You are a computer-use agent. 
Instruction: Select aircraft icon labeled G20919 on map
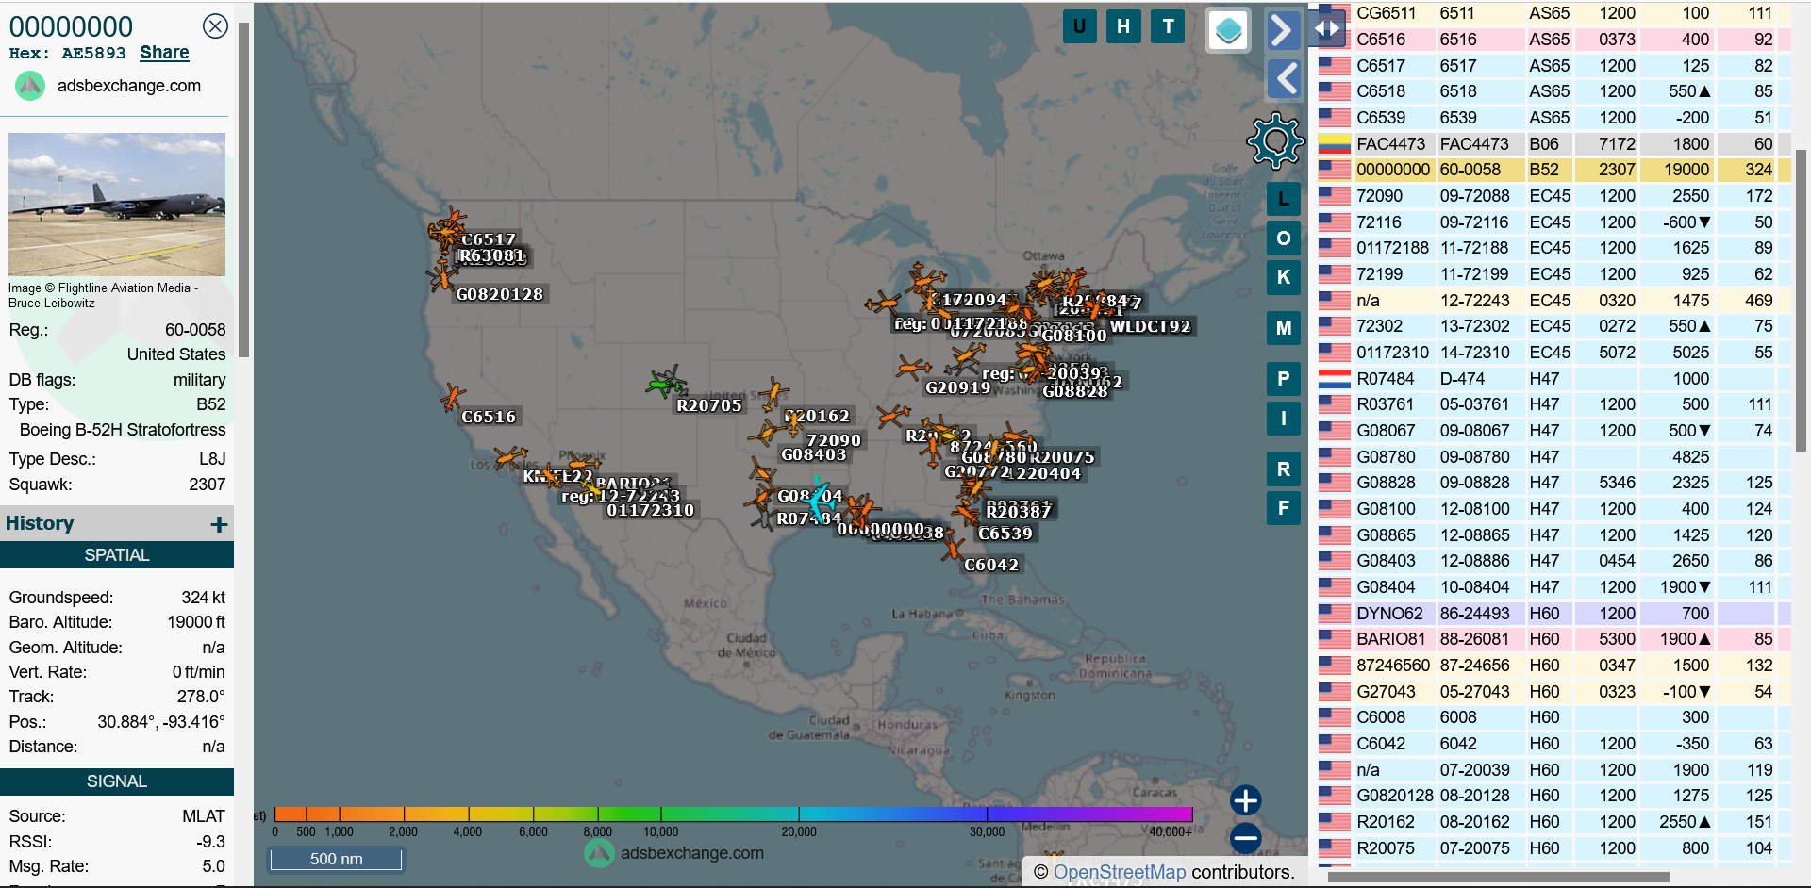pos(913,368)
